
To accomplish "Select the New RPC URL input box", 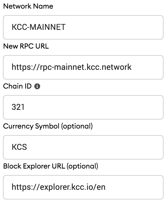I will [x=83, y=67].
